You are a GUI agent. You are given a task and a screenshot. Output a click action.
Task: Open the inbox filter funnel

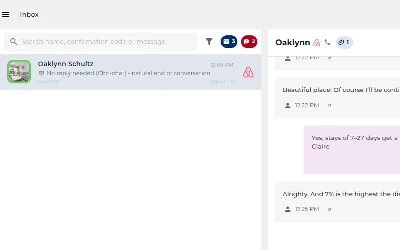click(209, 42)
